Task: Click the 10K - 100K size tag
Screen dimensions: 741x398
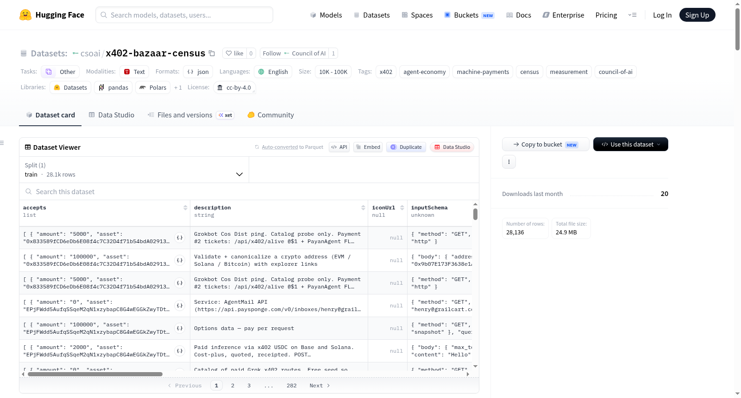Action: click(333, 72)
